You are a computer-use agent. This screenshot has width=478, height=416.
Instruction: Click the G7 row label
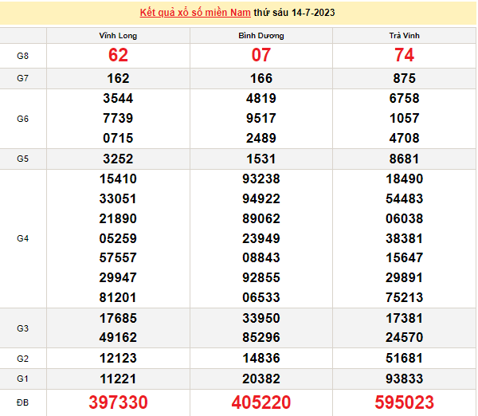pyautogui.click(x=23, y=79)
